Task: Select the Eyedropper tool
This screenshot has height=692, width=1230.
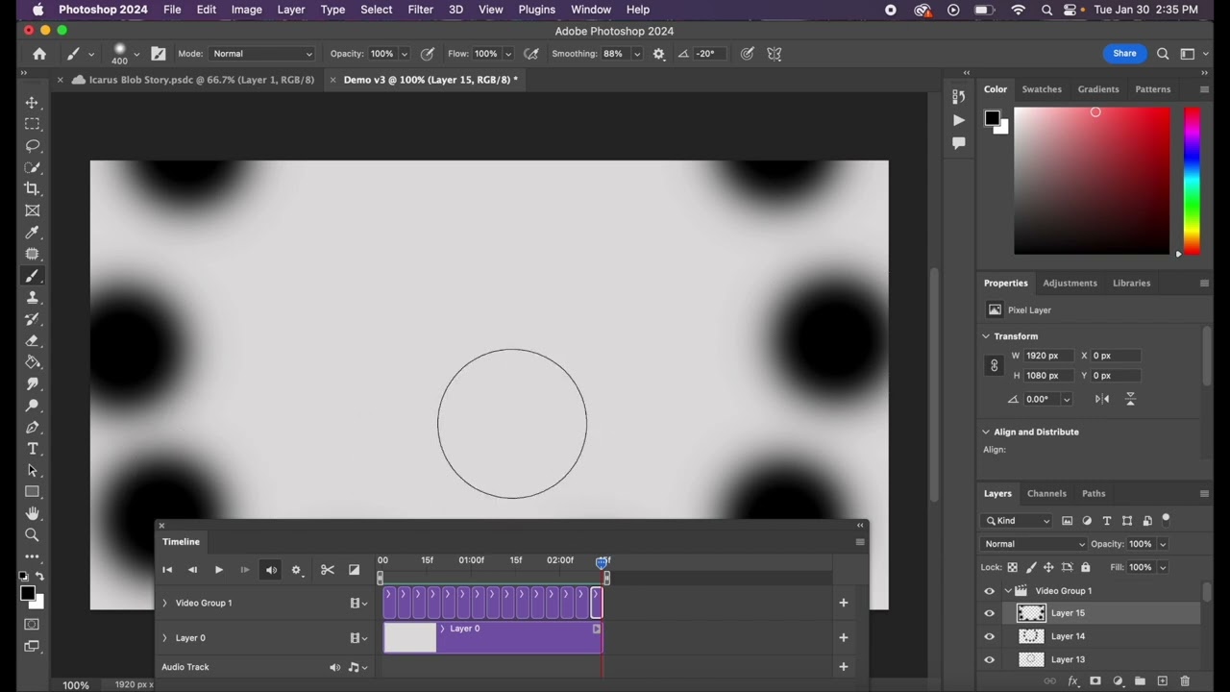Action: [x=33, y=233]
